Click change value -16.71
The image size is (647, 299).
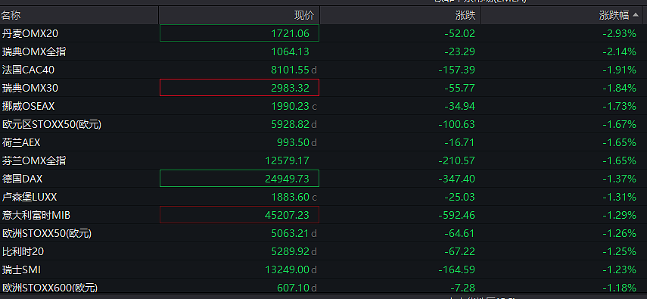click(459, 142)
